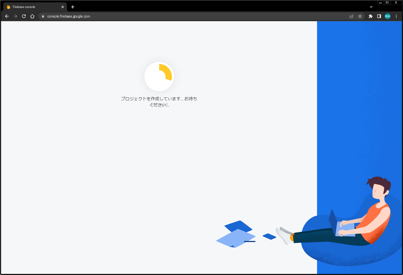Open a new browser tab
This screenshot has height=275, width=403.
pyautogui.click(x=73, y=7)
